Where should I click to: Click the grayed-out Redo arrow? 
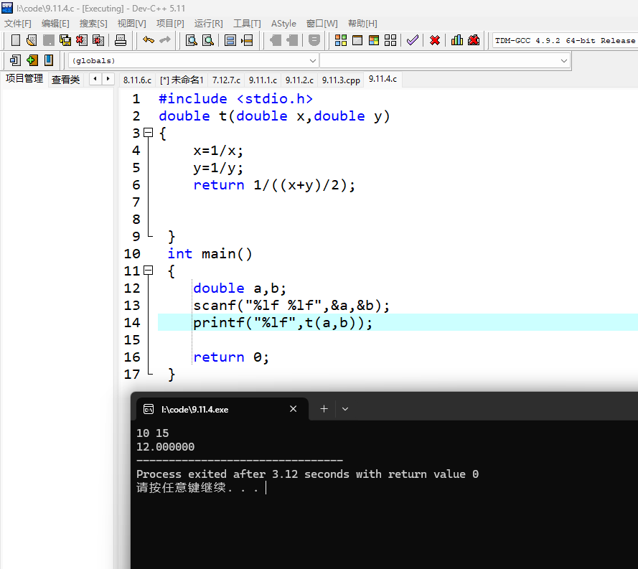tap(165, 40)
